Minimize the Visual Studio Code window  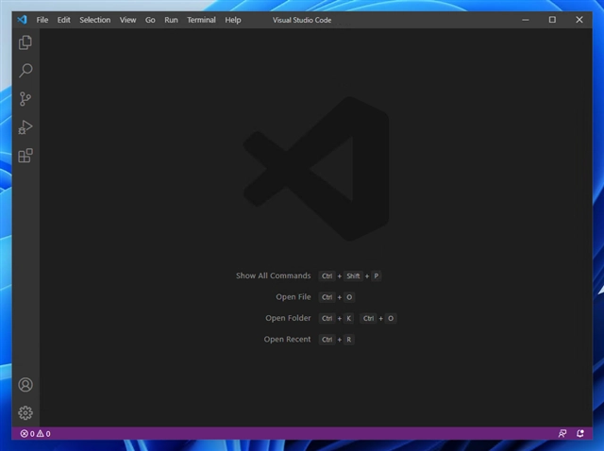[x=526, y=20]
